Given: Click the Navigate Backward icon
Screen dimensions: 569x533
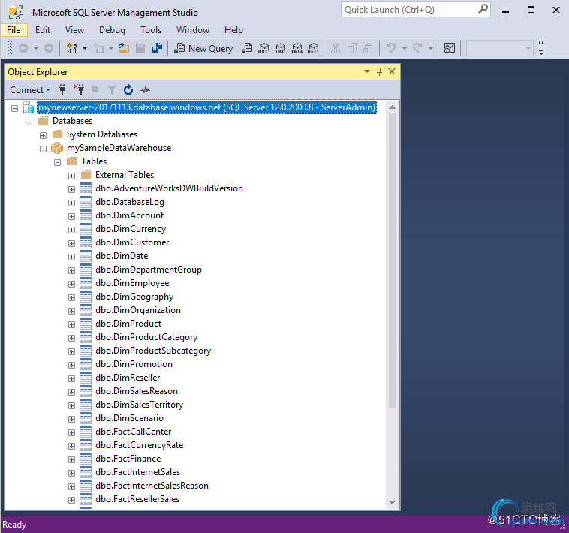Looking at the screenshot, I should [23, 48].
